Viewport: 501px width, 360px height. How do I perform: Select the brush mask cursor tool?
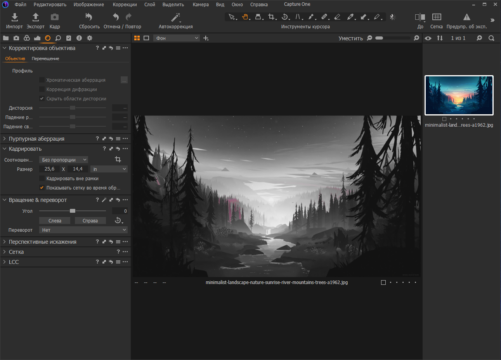click(311, 17)
